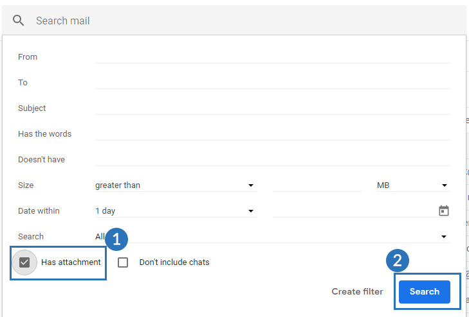469x317 pixels.
Task: Expand the MB size unit dropdown
Action: point(412,185)
